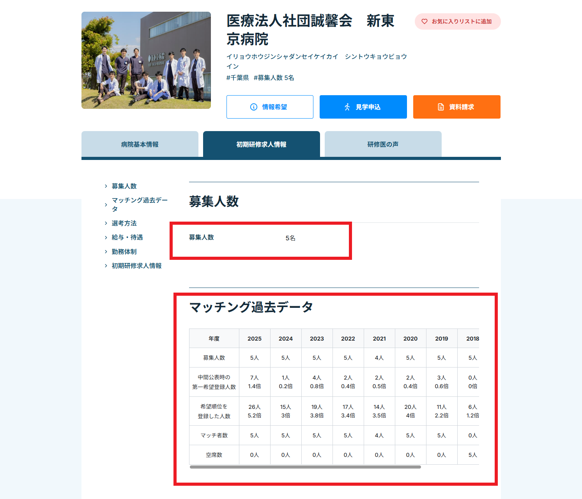Open 選考方法 sidebar link
The image size is (582, 499).
[x=124, y=223]
